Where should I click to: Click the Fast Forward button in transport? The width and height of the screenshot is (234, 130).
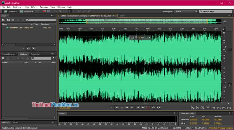click(138, 107)
